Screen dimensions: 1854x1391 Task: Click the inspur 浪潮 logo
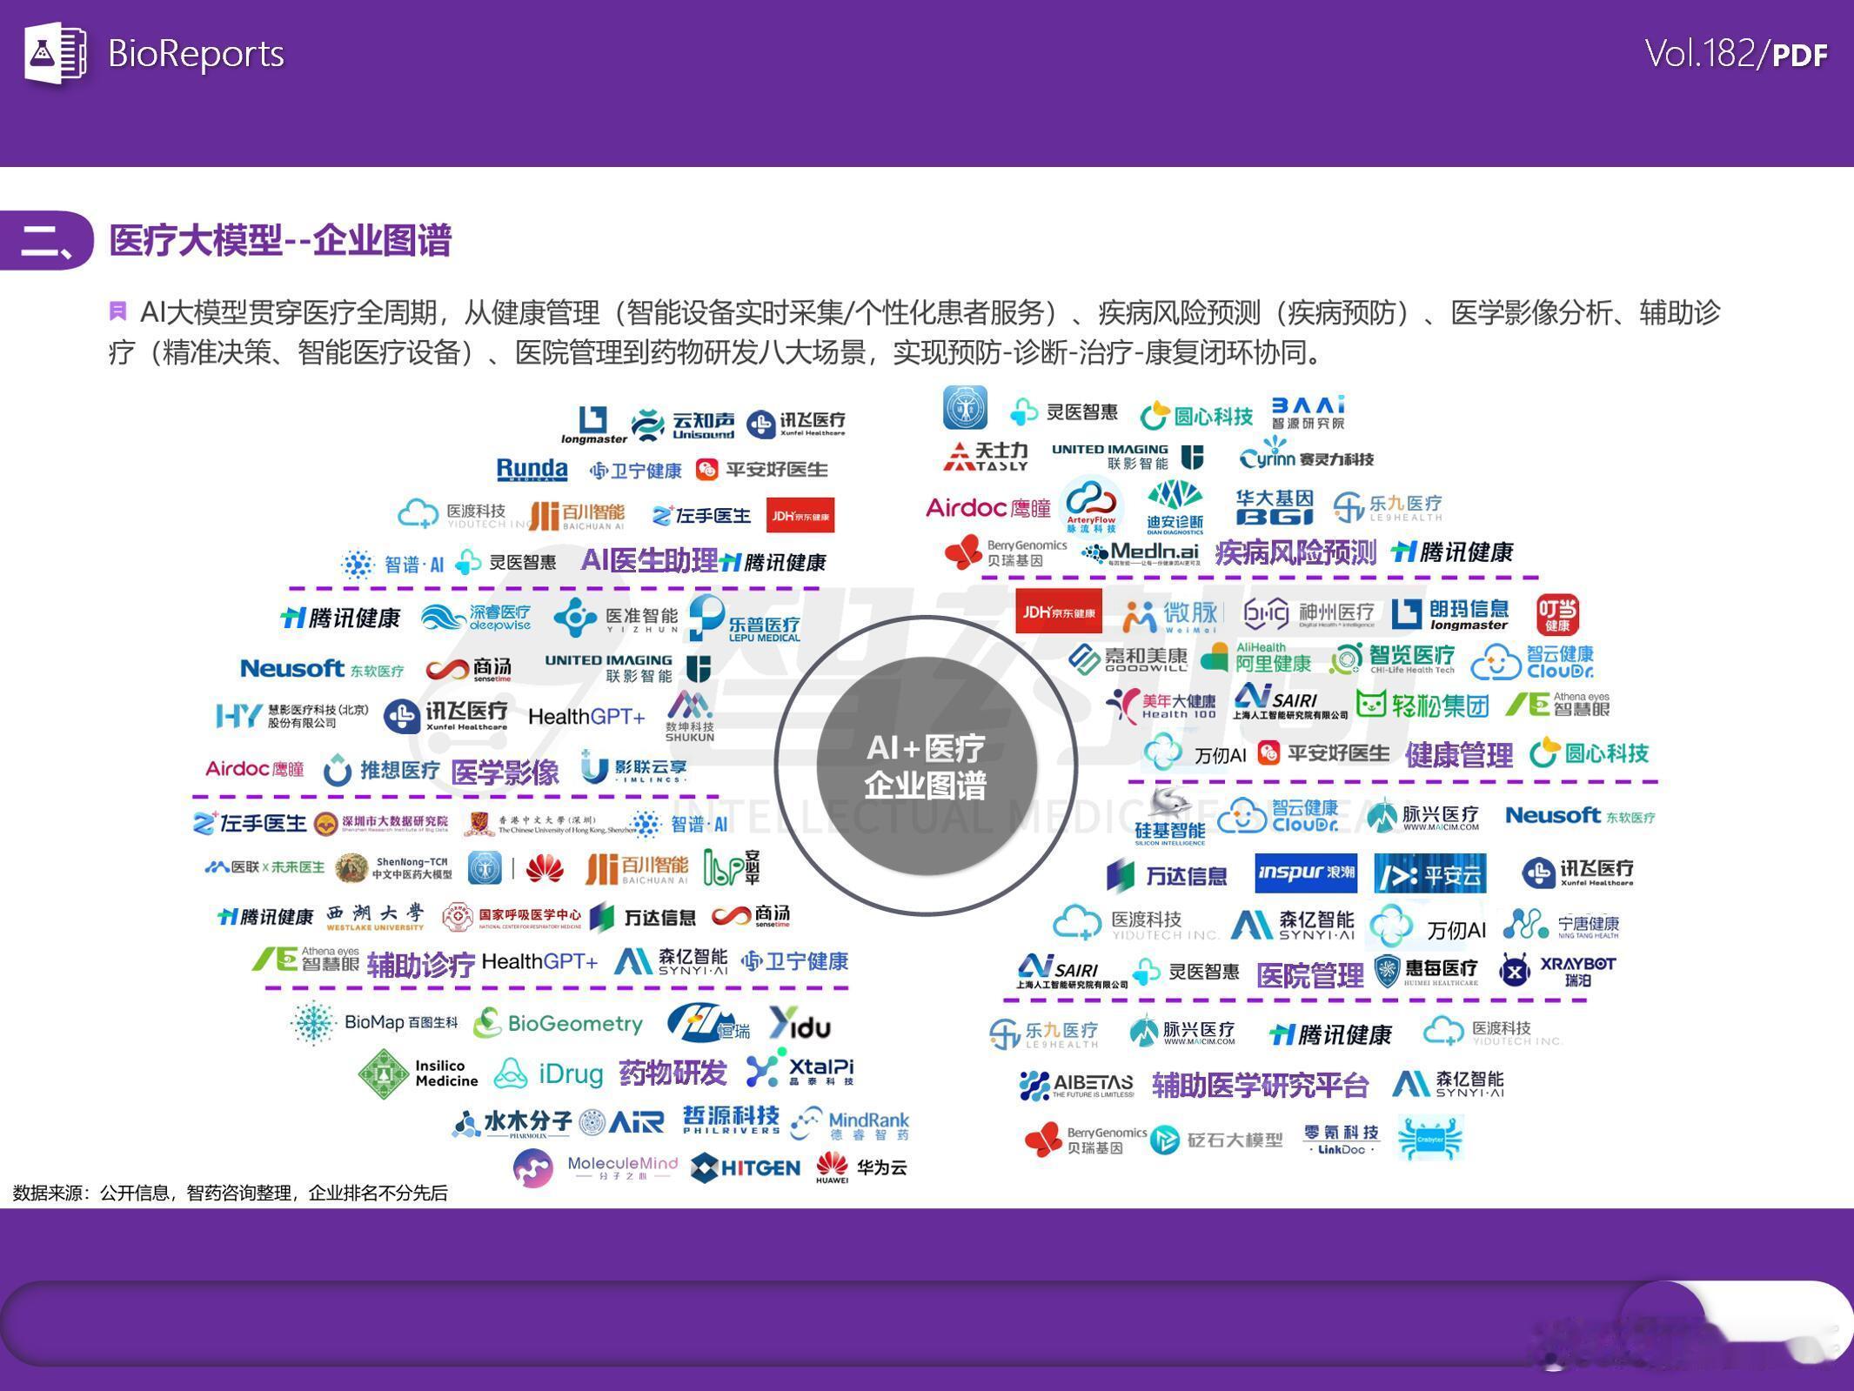point(1306,873)
